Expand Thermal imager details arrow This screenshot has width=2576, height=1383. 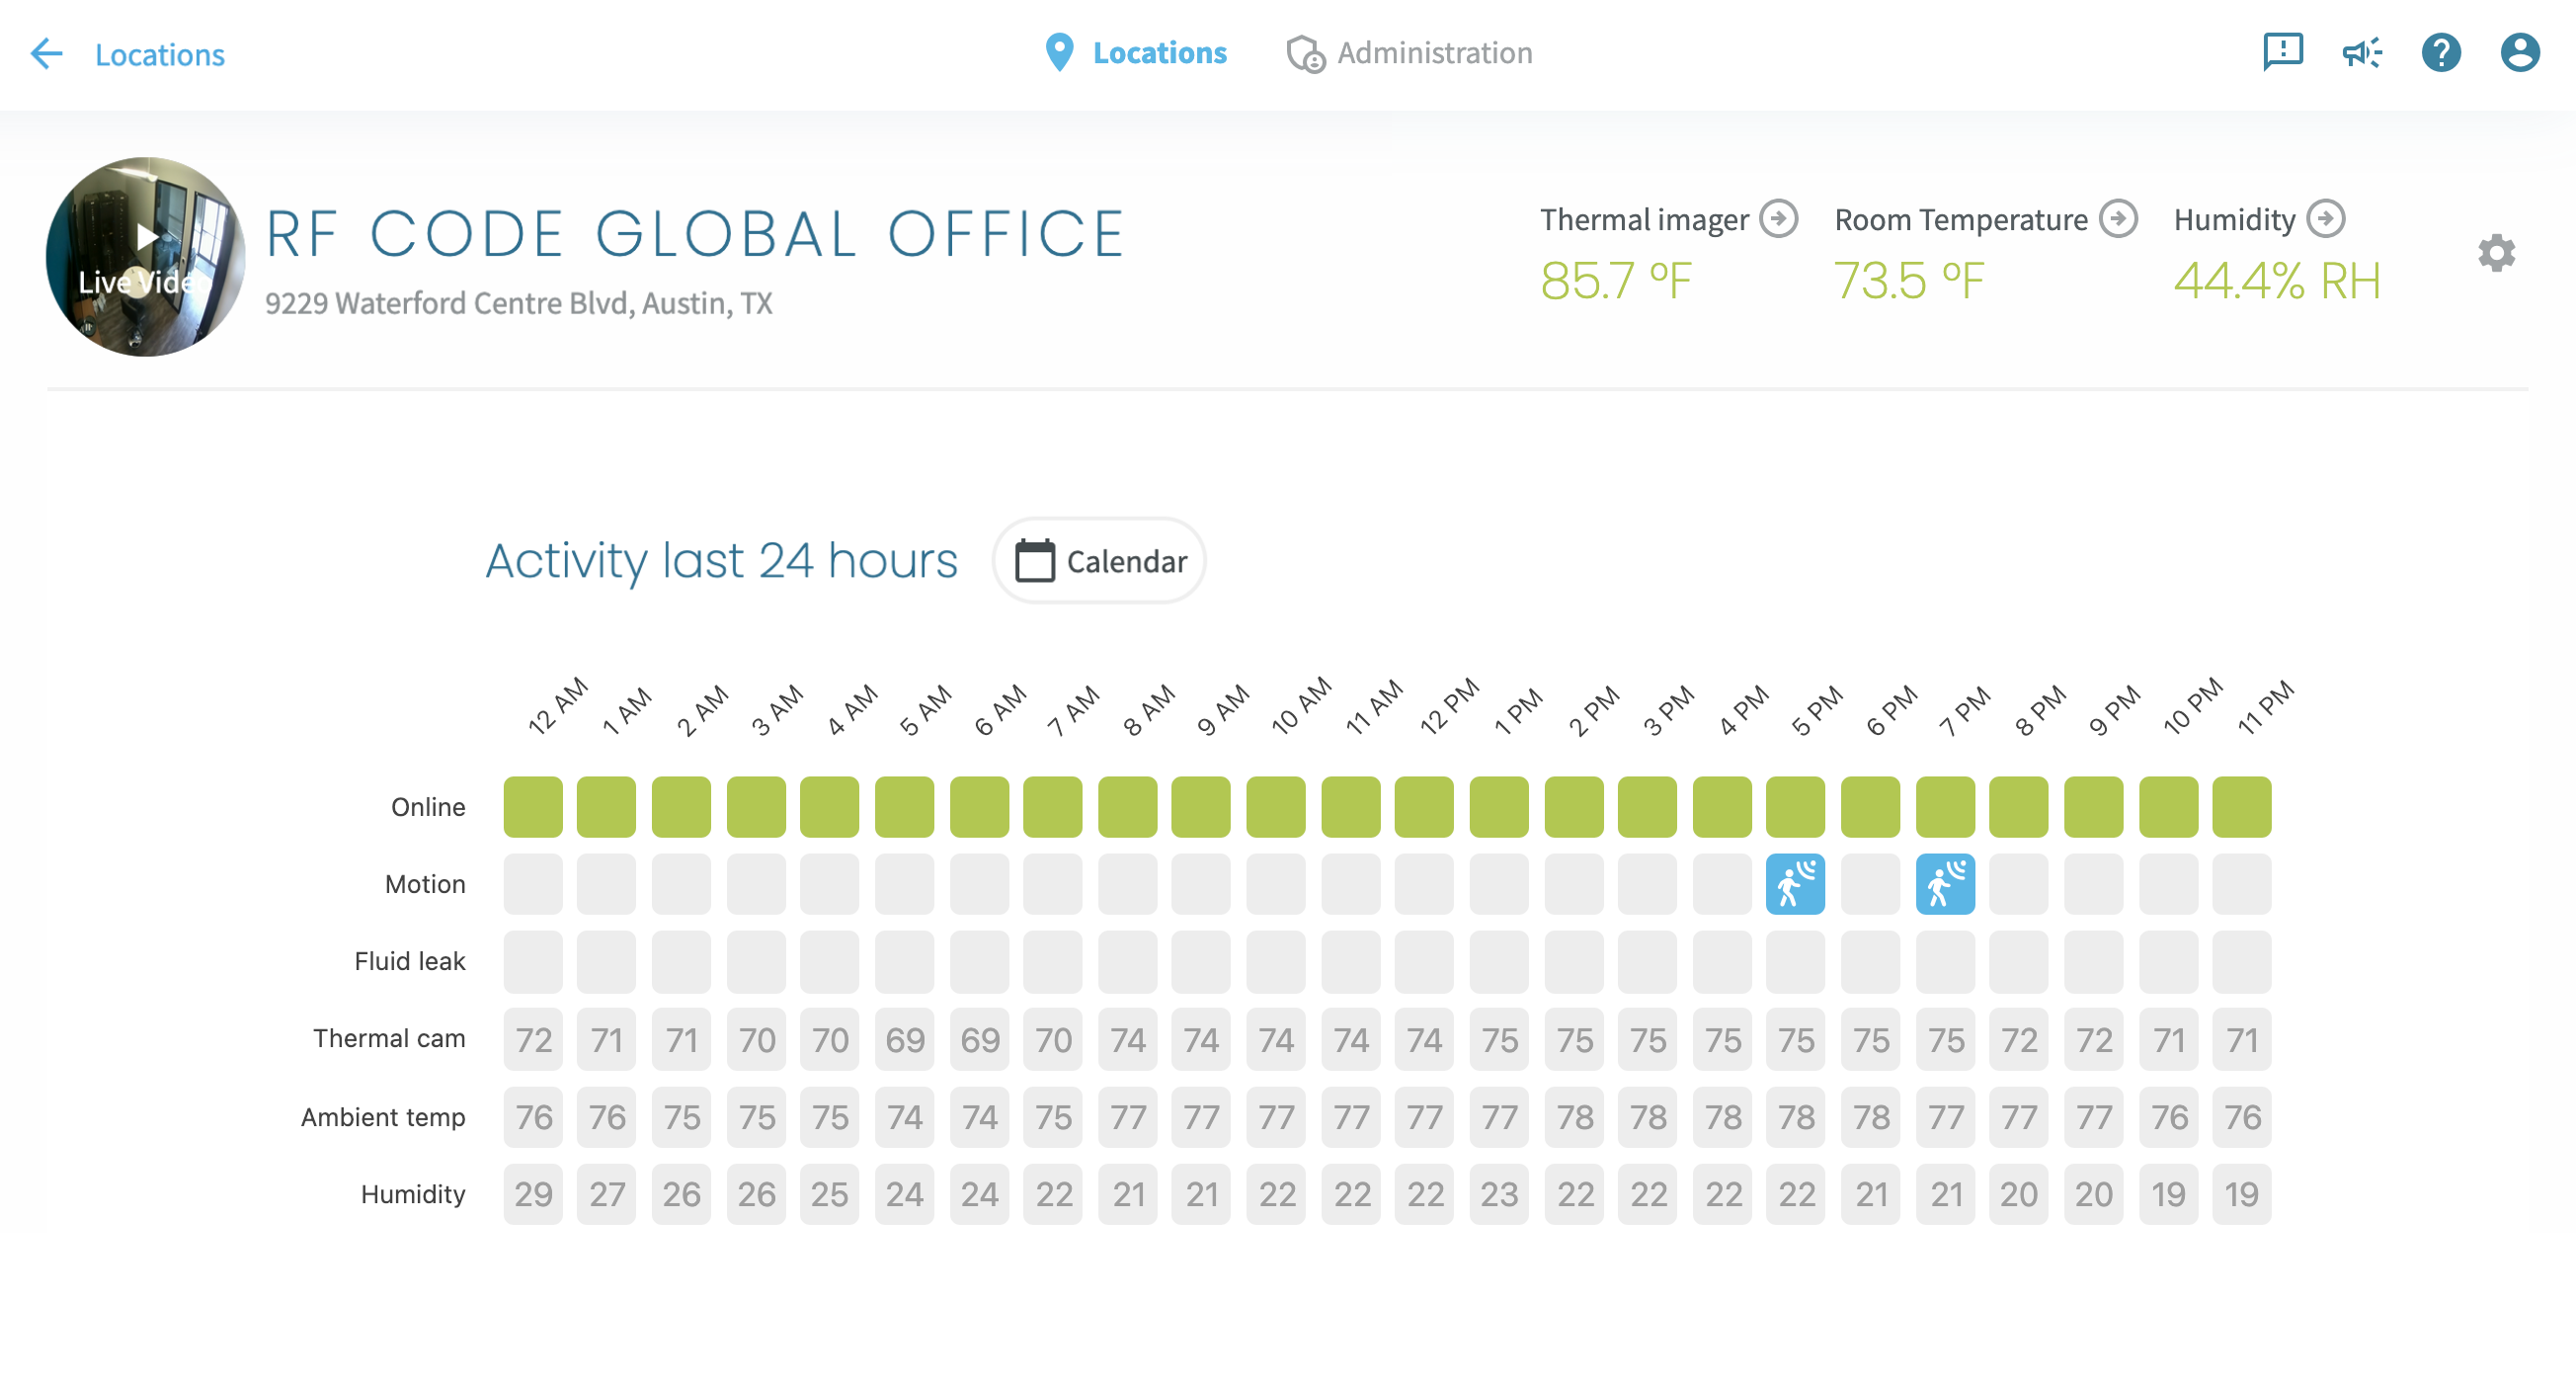tap(1778, 218)
